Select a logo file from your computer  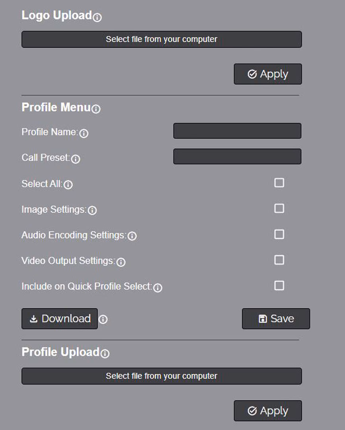click(161, 39)
